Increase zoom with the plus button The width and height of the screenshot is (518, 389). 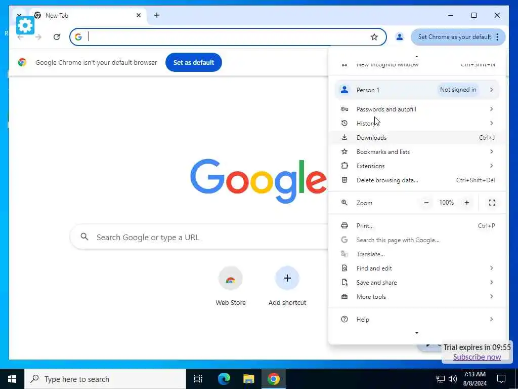(467, 203)
